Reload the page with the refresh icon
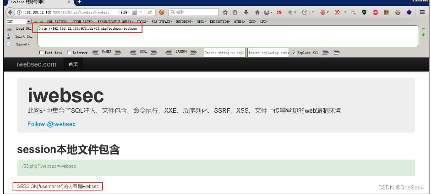431x194 pixels. pyautogui.click(x=150, y=12)
